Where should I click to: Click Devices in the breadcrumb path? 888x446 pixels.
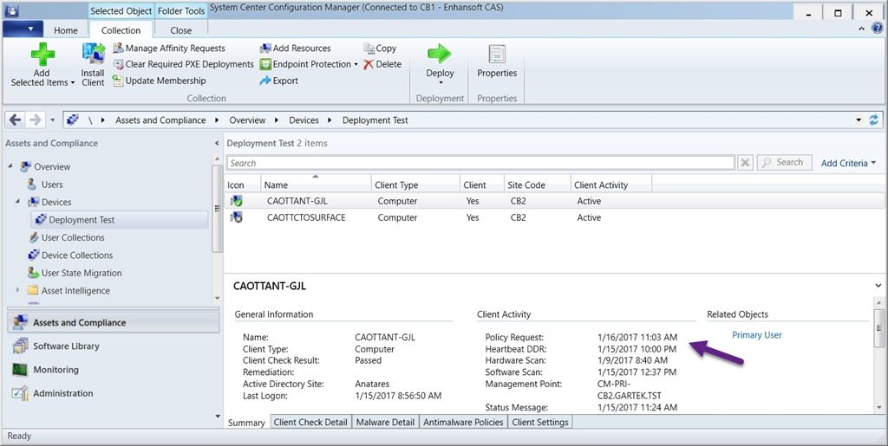304,120
